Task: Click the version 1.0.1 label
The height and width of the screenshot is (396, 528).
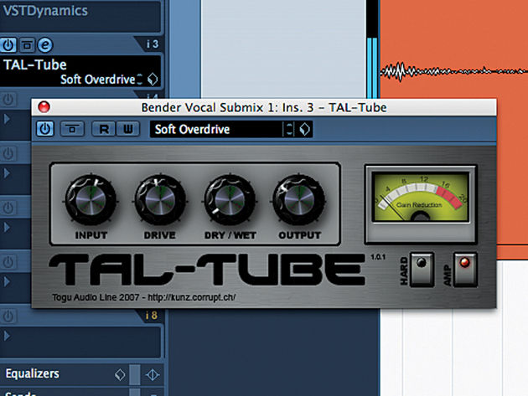Action: coord(378,257)
